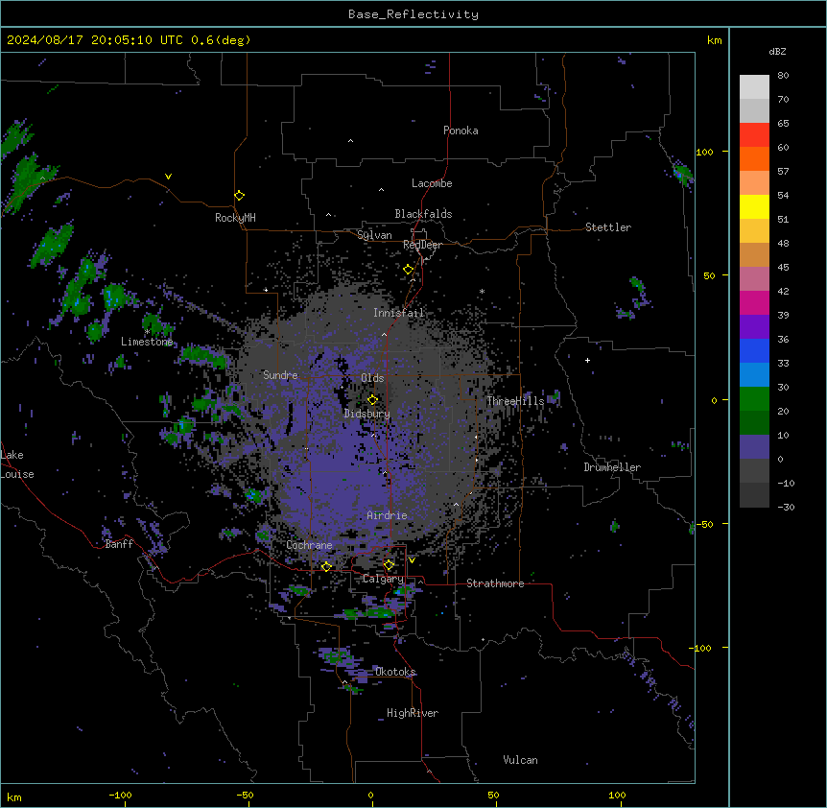Click the Innisfail city label
This screenshot has width=827, height=808.
[x=398, y=313]
